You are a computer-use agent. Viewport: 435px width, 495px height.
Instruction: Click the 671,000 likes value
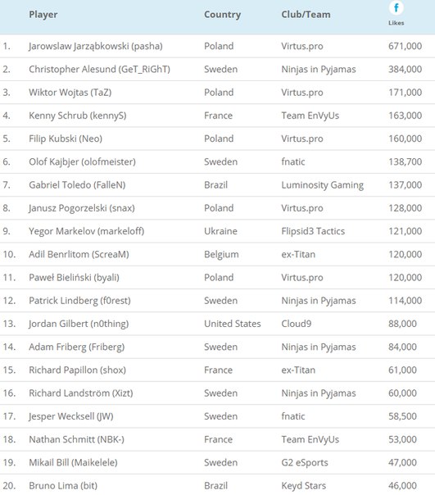pos(405,46)
